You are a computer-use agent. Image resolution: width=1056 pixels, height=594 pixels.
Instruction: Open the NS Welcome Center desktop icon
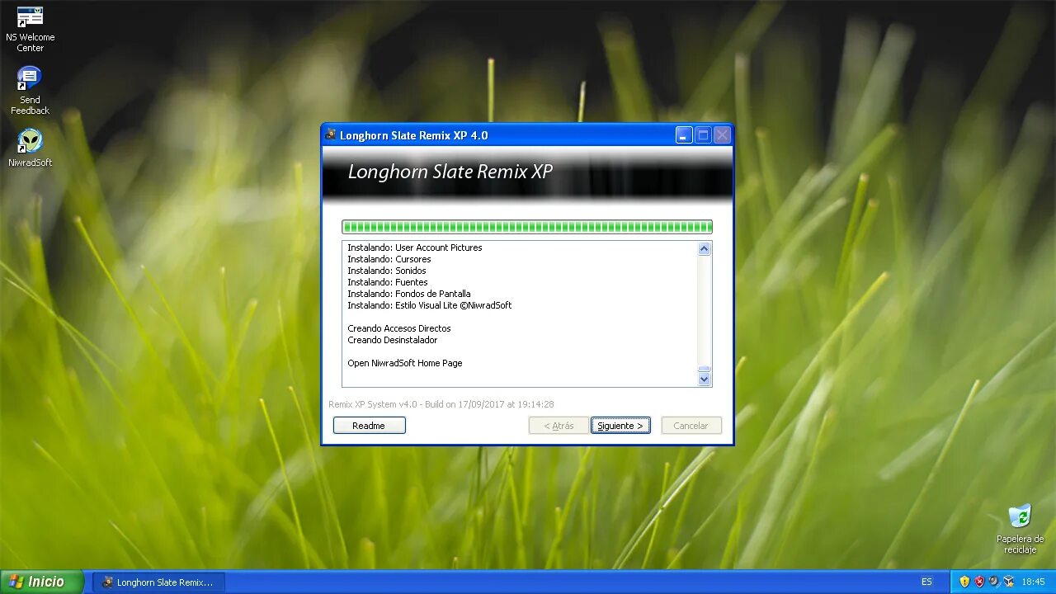tap(31, 28)
